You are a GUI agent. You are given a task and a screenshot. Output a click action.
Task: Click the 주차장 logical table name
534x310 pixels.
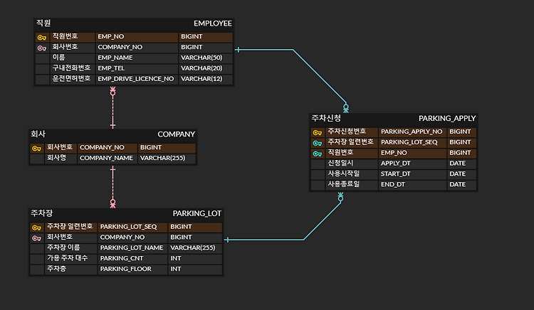[x=42, y=213]
